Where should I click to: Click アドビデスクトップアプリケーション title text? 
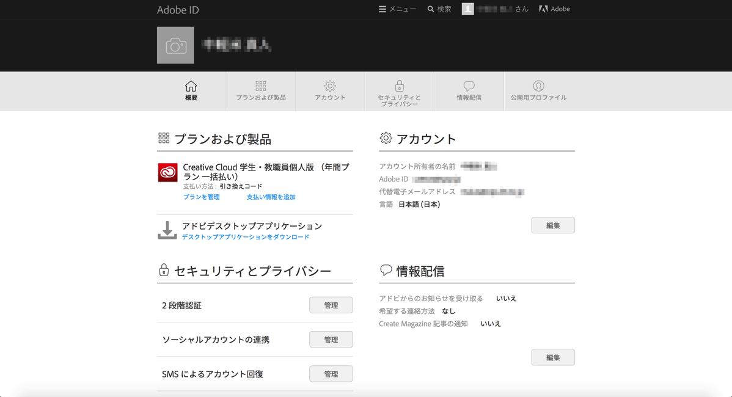coord(252,226)
